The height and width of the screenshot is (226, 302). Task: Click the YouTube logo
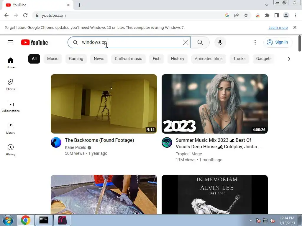coord(35,42)
